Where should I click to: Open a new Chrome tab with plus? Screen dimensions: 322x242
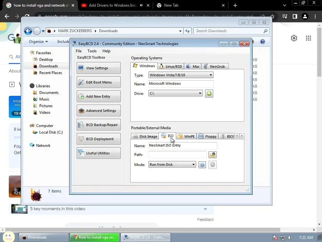click(x=235, y=5)
